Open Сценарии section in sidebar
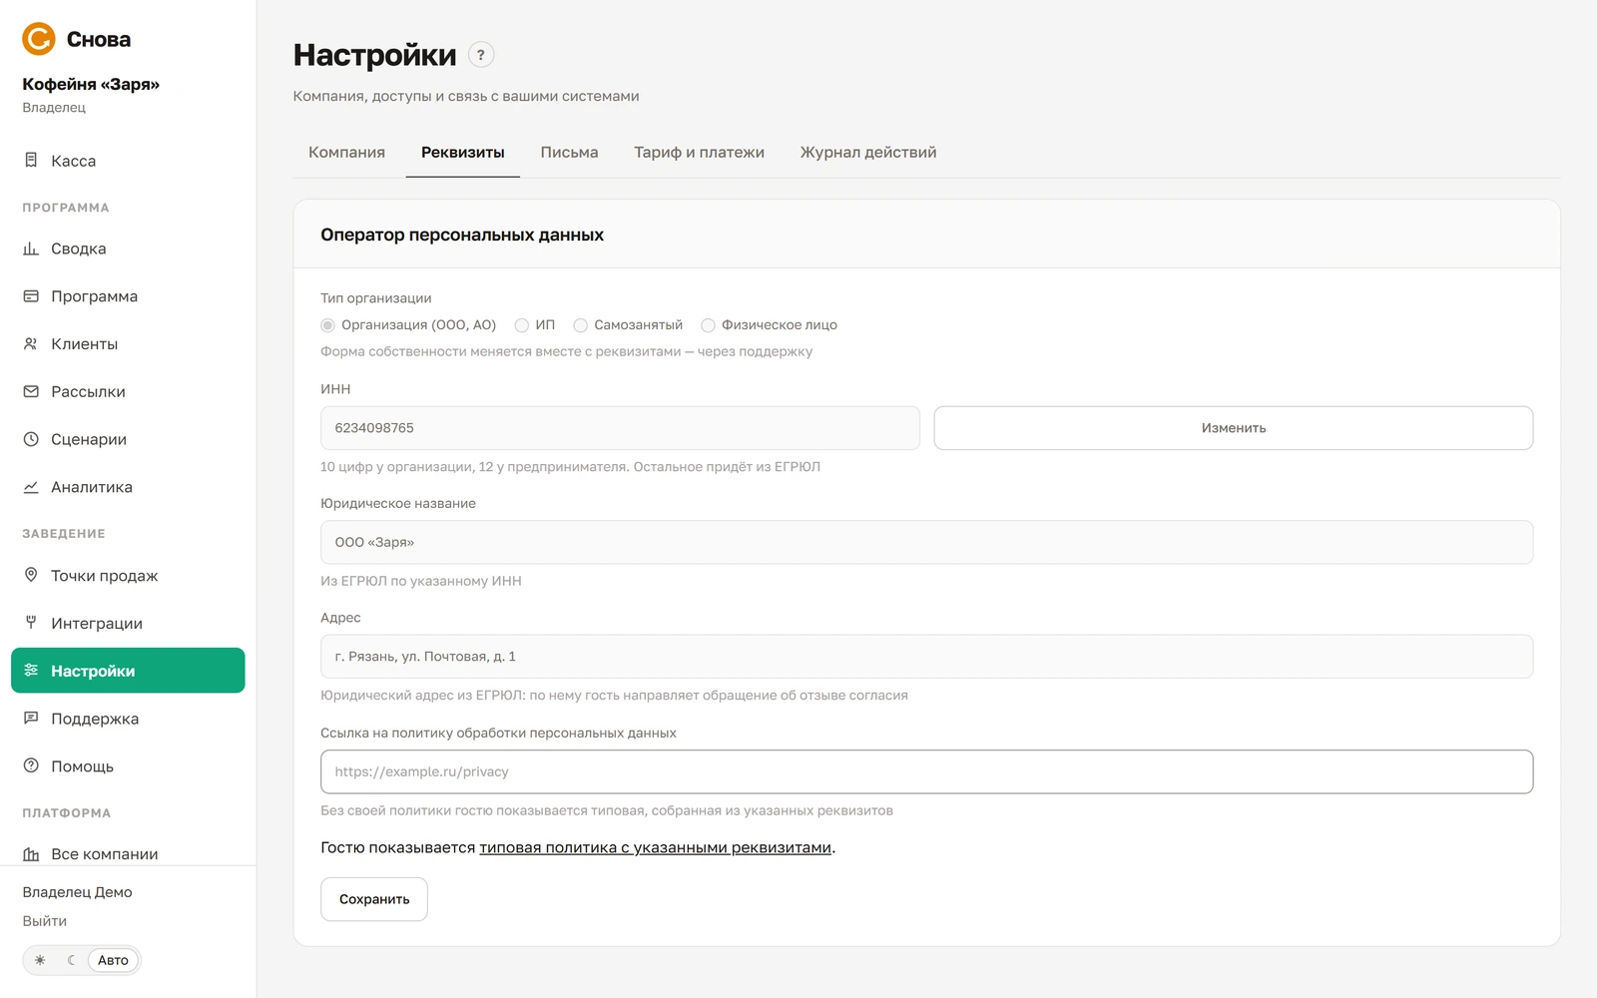Viewport: 1597px width, 998px height. pos(128,439)
